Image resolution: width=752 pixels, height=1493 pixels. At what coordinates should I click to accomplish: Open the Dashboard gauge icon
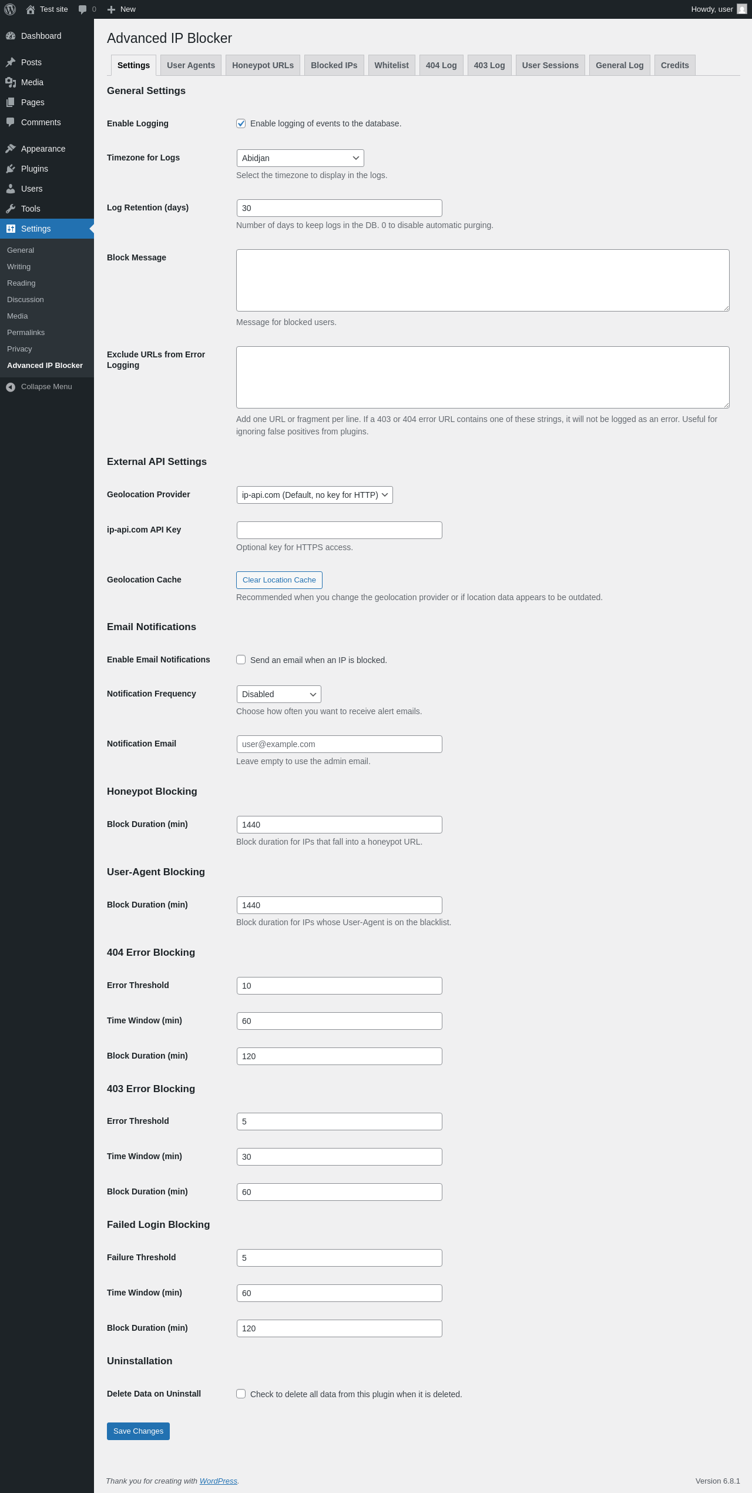pos(11,36)
